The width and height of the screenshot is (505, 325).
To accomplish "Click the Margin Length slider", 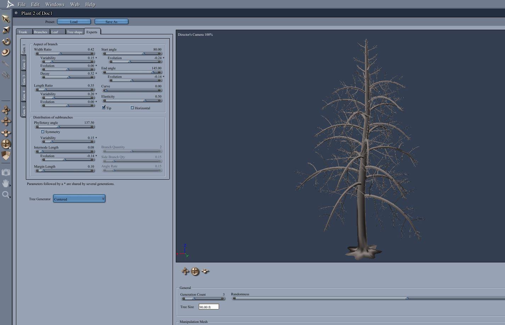I will [65, 170].
